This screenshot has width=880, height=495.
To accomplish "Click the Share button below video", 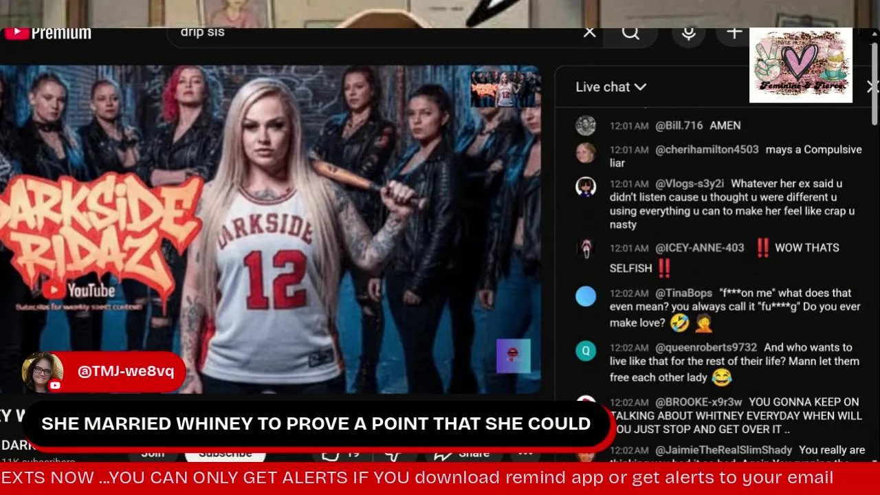I will [x=461, y=453].
